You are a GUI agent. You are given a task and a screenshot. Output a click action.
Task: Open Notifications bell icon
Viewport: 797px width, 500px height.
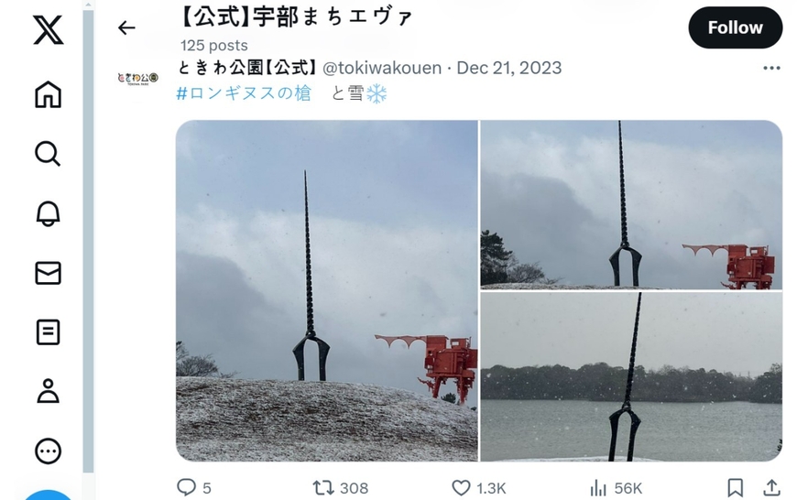(x=49, y=213)
